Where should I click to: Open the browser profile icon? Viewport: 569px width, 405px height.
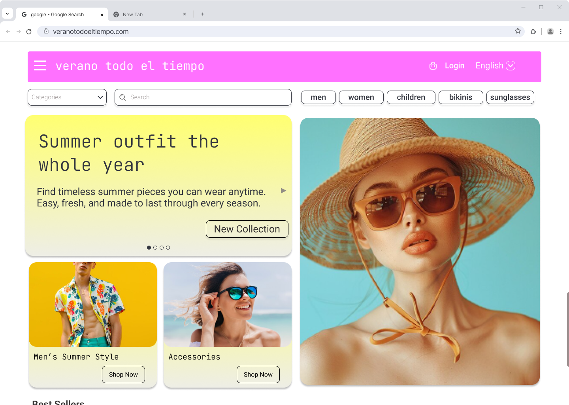click(x=550, y=31)
